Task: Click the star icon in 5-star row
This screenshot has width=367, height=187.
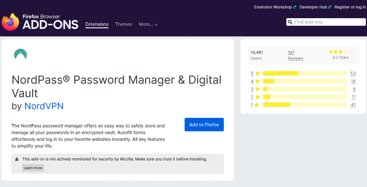Action: 257,73
